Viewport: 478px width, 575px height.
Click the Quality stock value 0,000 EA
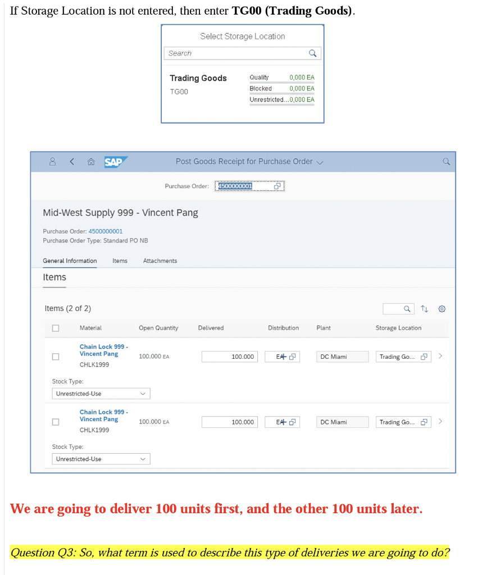click(x=302, y=77)
